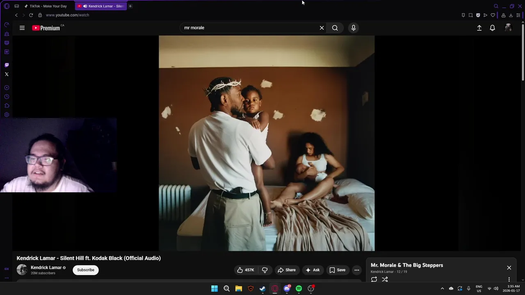Viewport: 525px width, 295px height.
Task: Click the page vertical scrollbar
Action: coord(523,53)
